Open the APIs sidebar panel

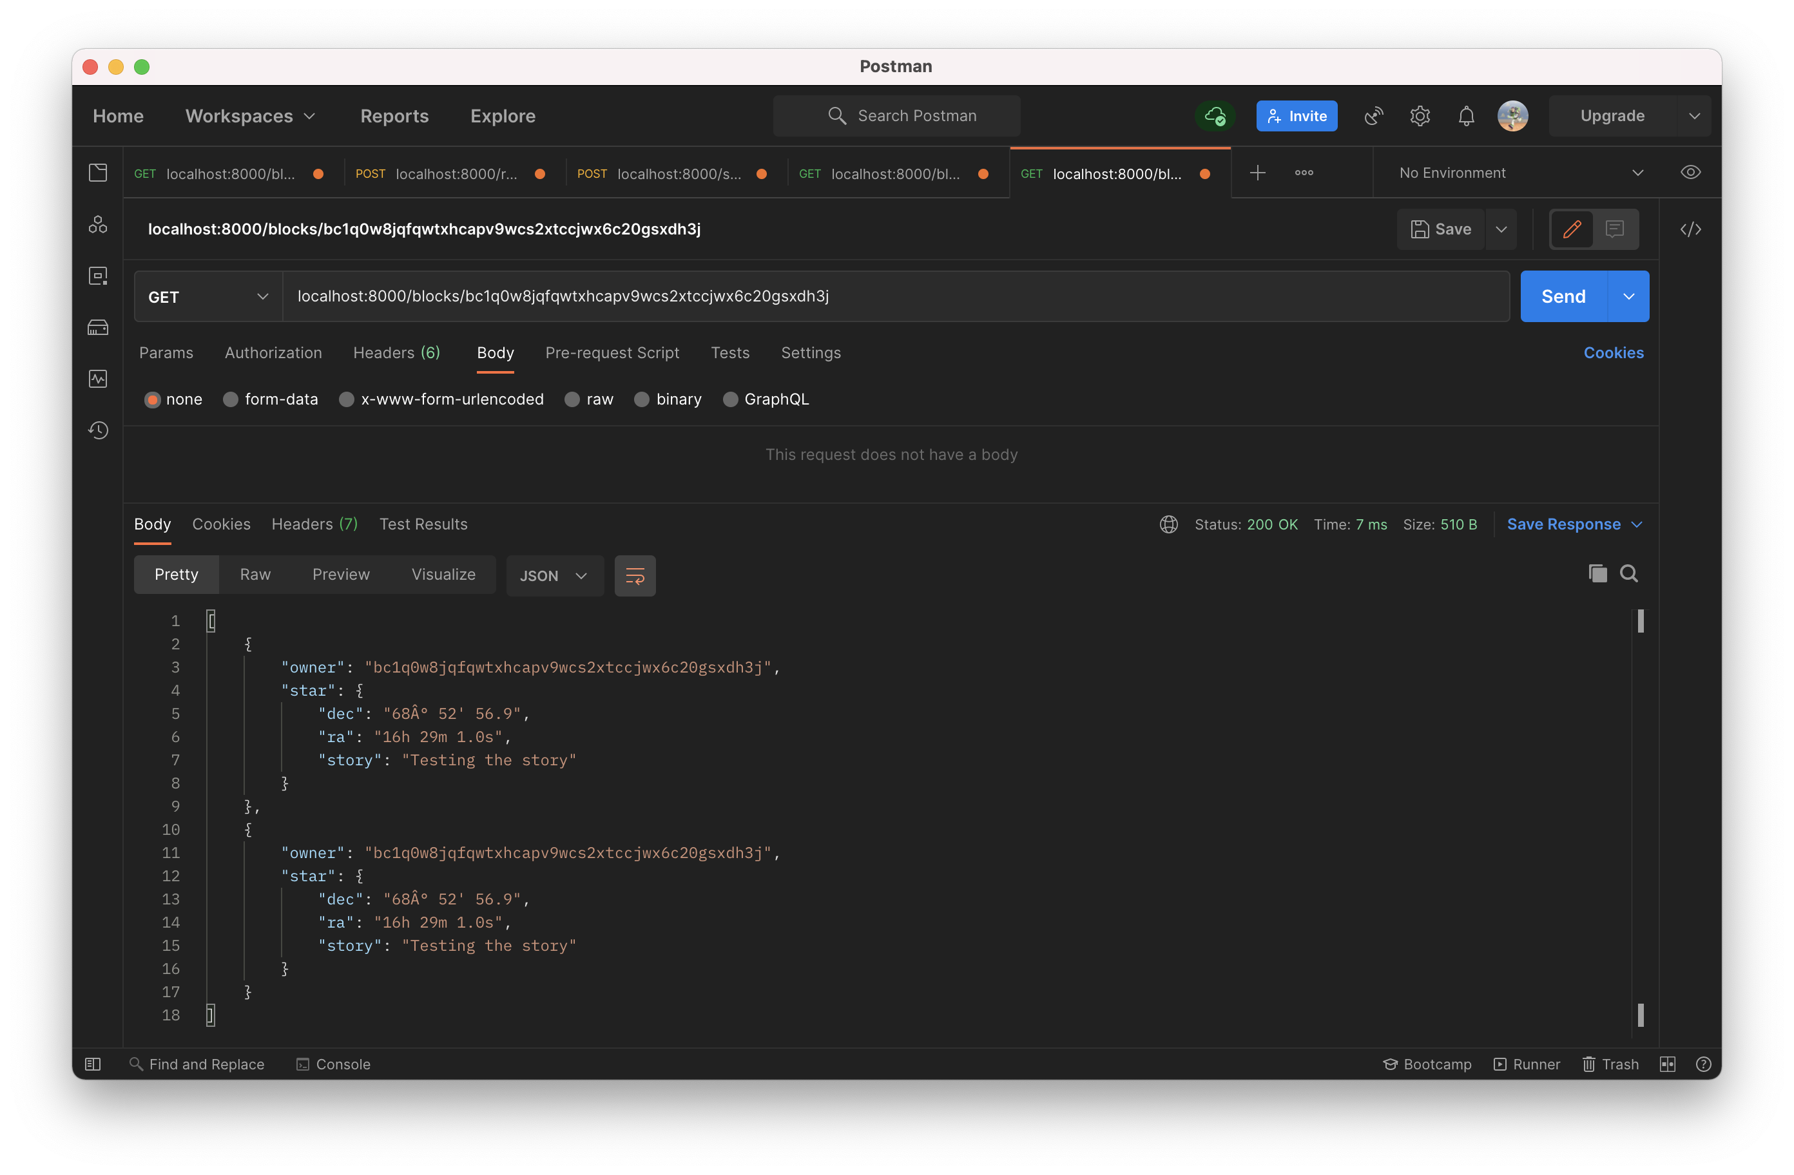pyautogui.click(x=98, y=224)
